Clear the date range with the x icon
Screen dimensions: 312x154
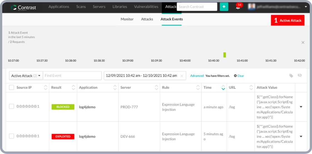[x=182, y=76]
